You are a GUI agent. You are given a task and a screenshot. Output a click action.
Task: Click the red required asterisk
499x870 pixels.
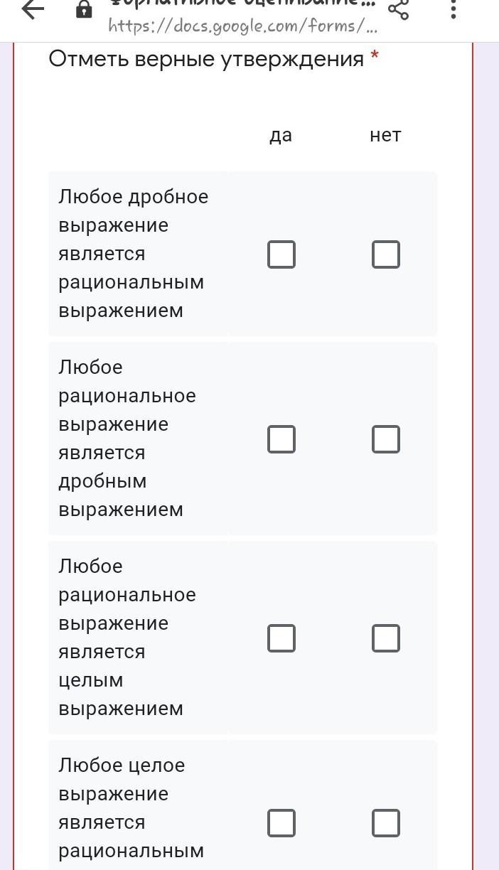click(375, 57)
